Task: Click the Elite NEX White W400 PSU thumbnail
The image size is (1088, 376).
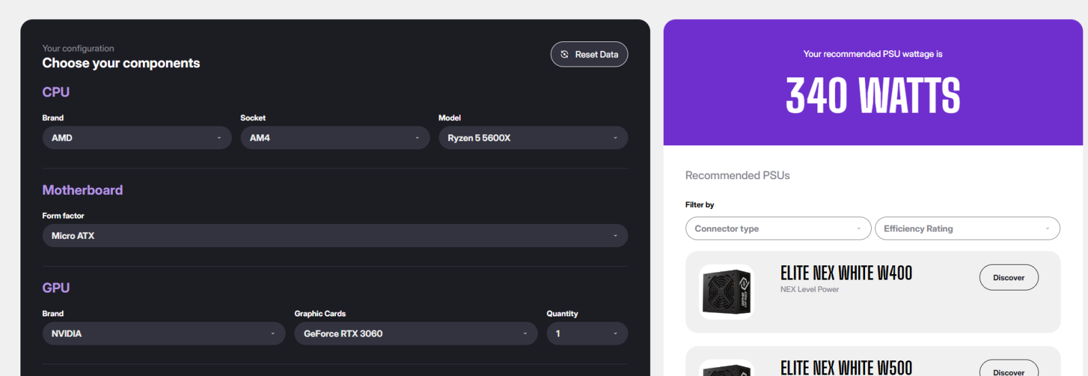Action: pos(726,292)
